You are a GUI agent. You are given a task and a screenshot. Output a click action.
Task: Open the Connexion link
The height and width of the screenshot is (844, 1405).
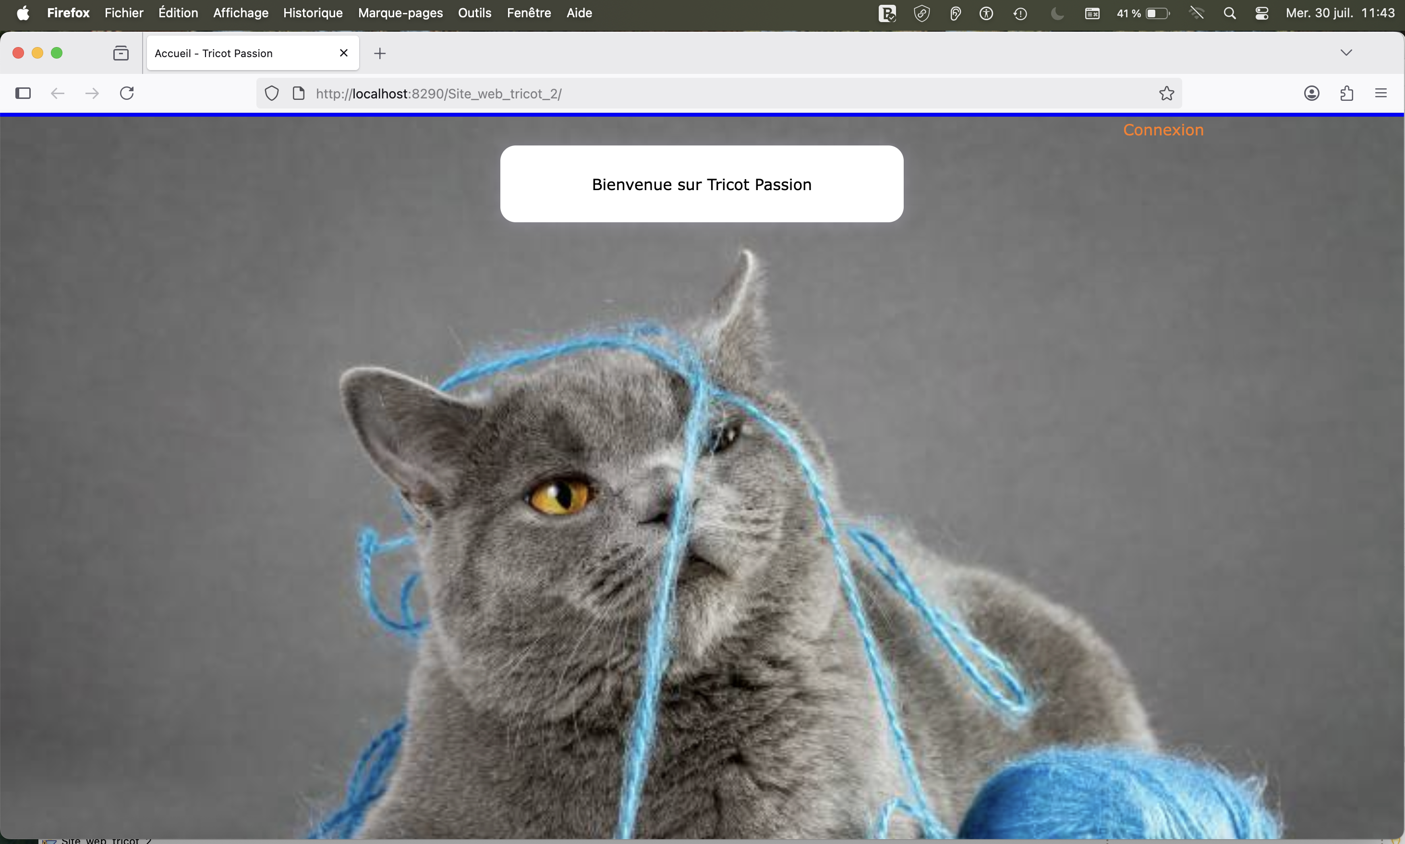click(x=1163, y=130)
